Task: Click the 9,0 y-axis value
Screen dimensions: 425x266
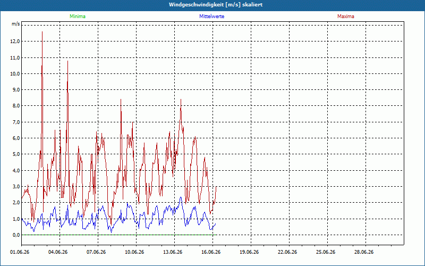Action: coord(16,89)
